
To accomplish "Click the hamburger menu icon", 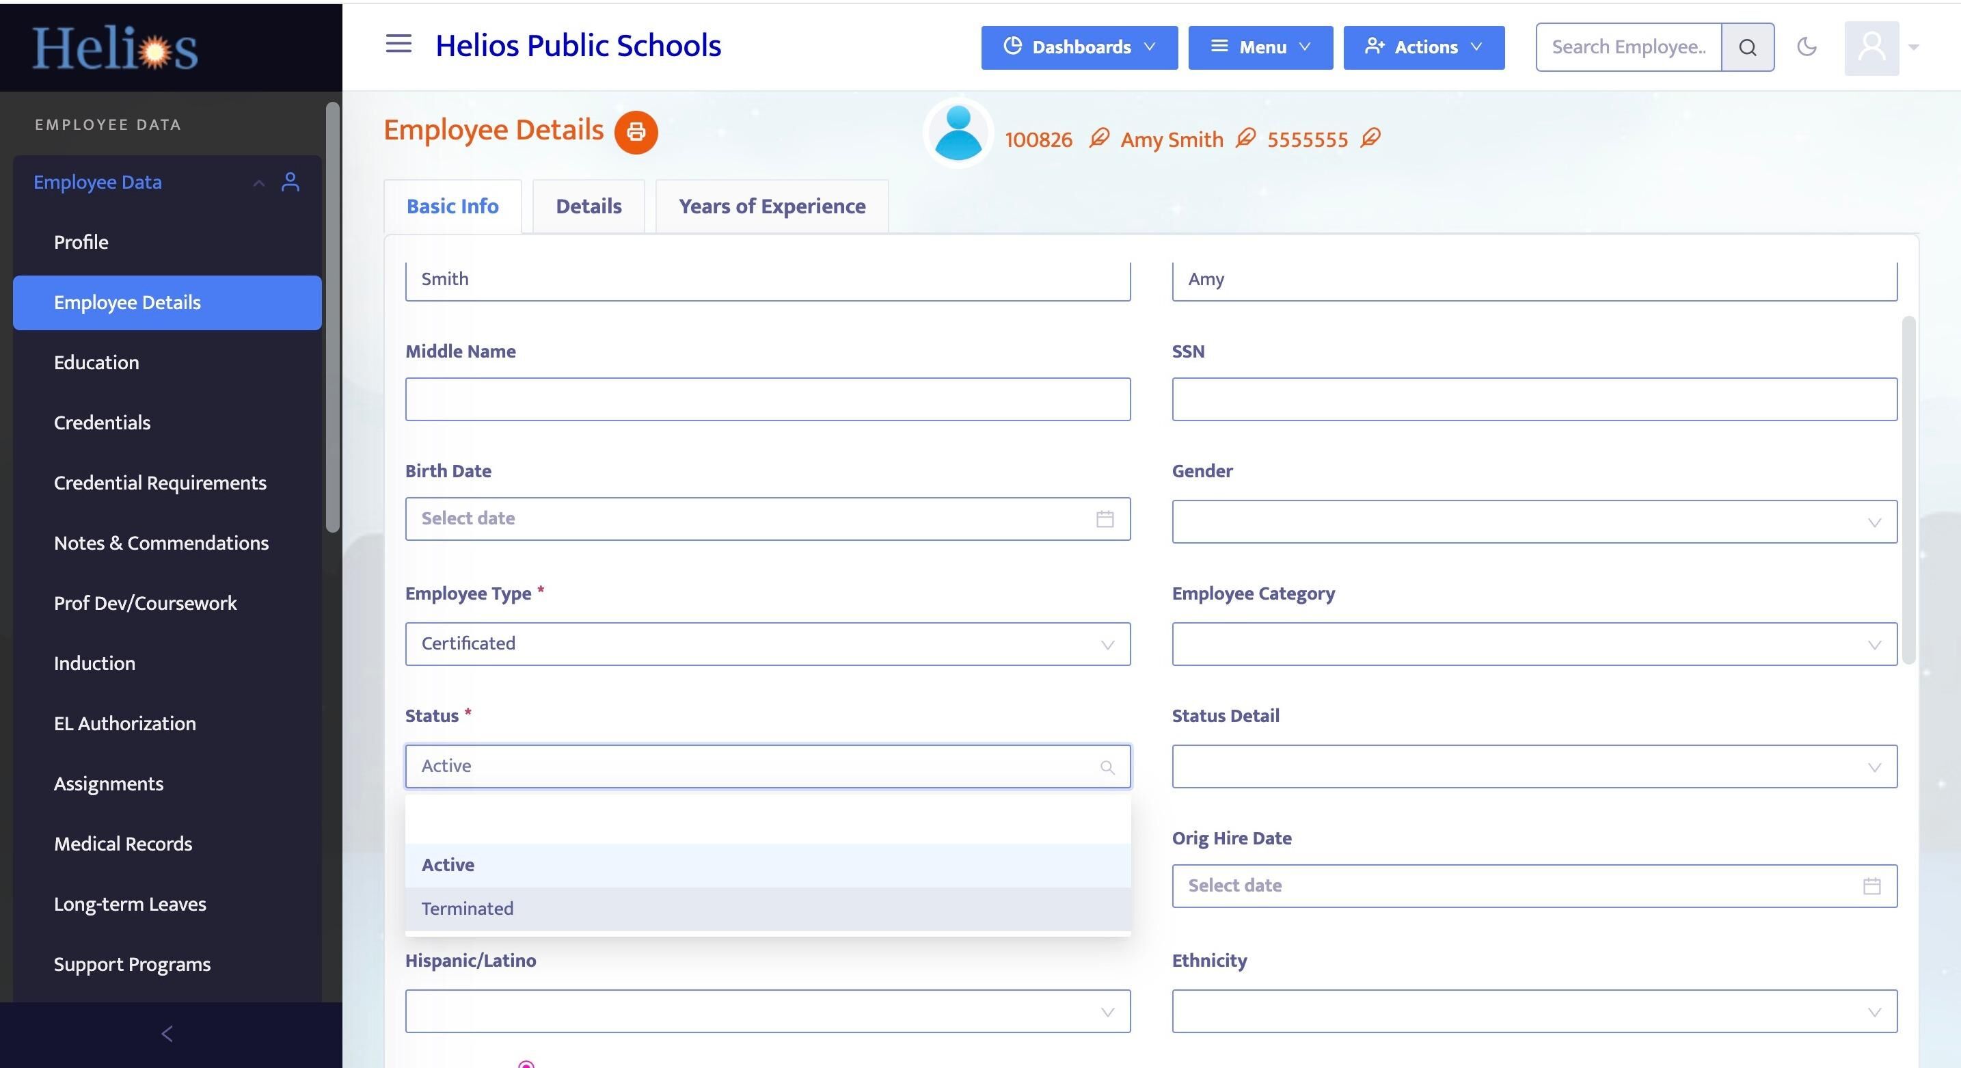I will click(398, 44).
